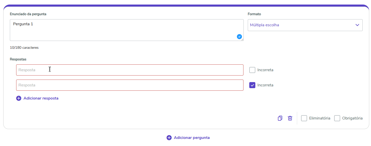
Task: Click into the first Resposta input field
Action: pos(130,70)
